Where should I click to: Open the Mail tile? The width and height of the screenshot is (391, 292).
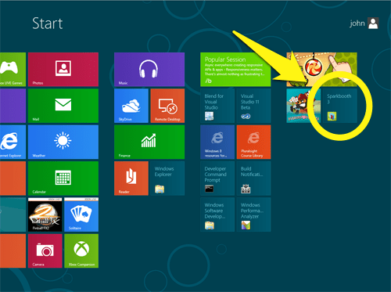(63, 106)
